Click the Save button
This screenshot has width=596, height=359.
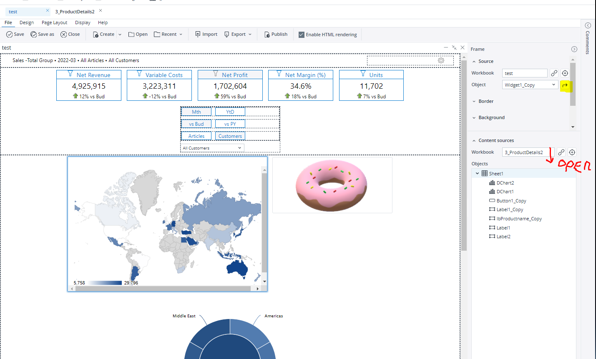[x=15, y=35]
